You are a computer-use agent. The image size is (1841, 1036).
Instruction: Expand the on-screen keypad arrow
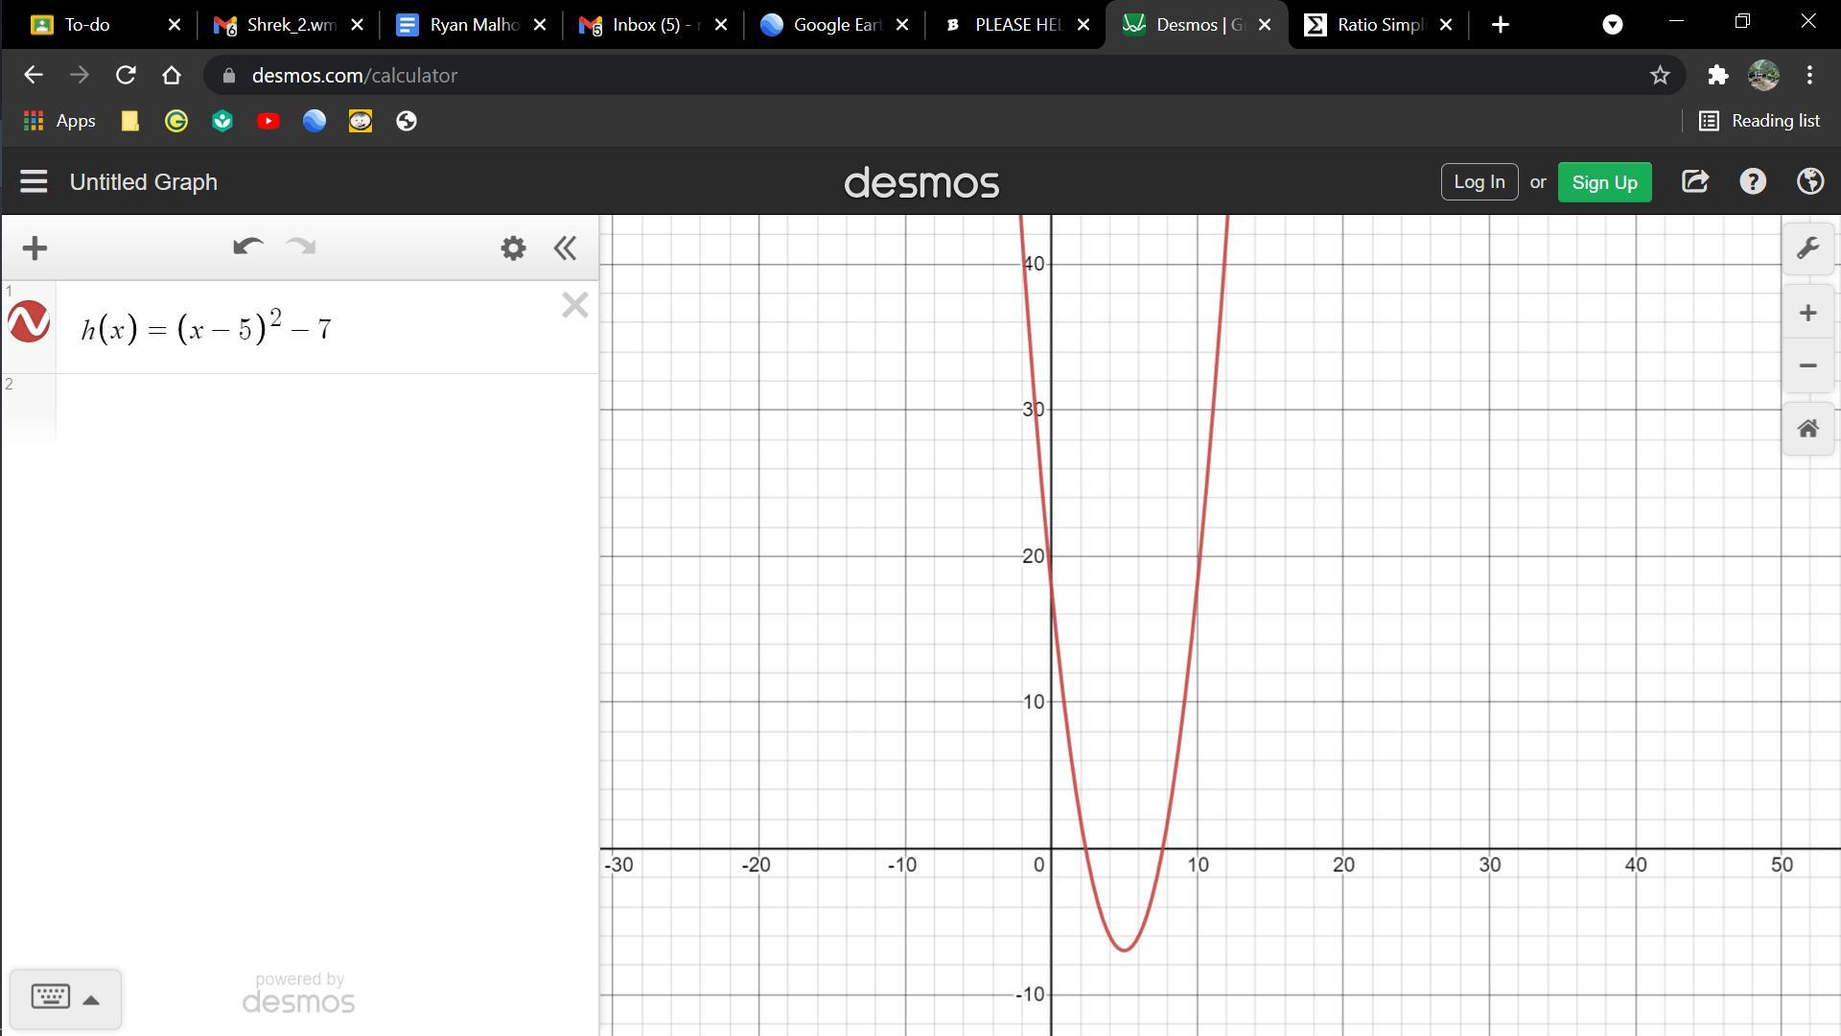[91, 1000]
